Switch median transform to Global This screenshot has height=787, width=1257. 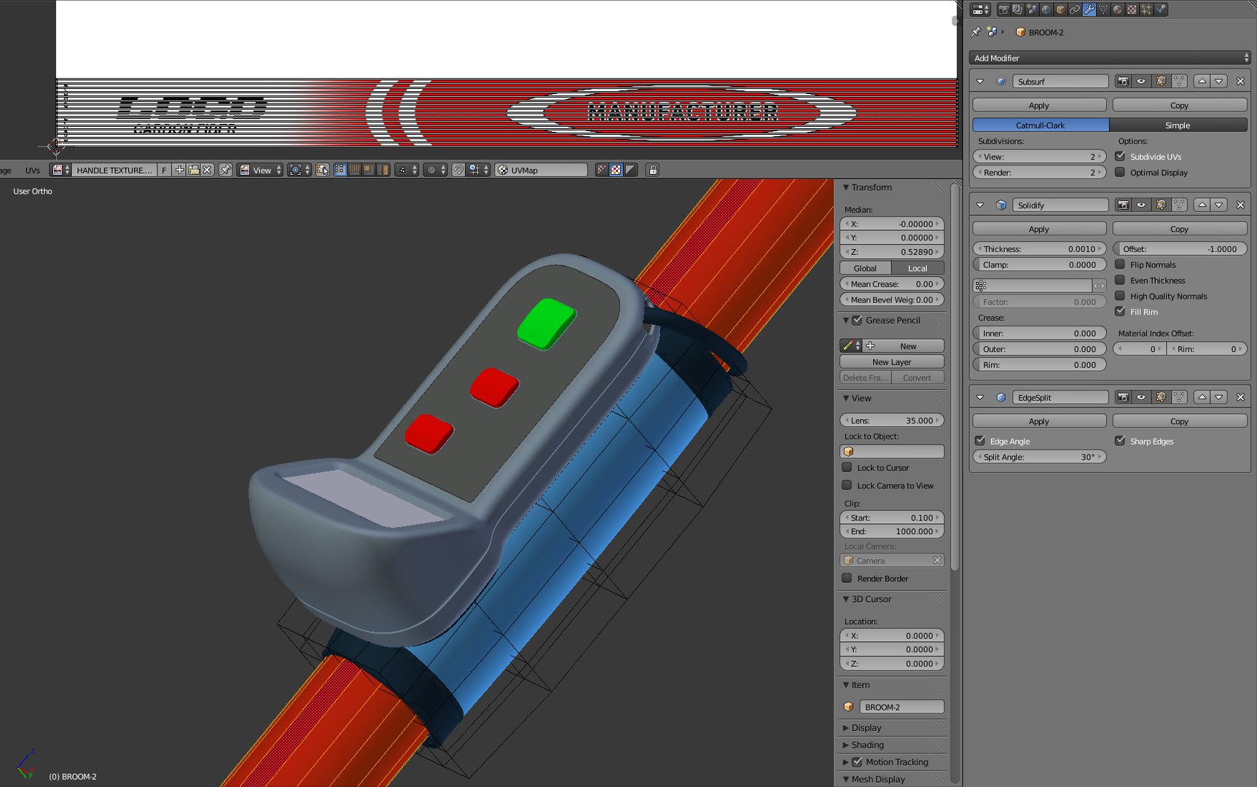866,268
